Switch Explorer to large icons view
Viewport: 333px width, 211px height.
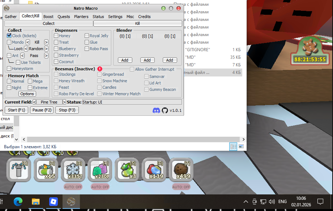tap(241, 146)
